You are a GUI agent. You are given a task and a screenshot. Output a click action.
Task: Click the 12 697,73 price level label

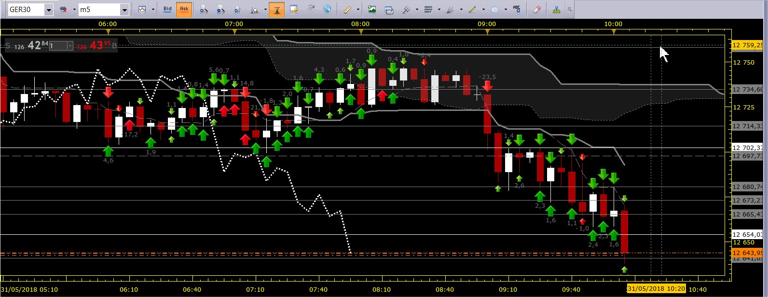click(747, 156)
